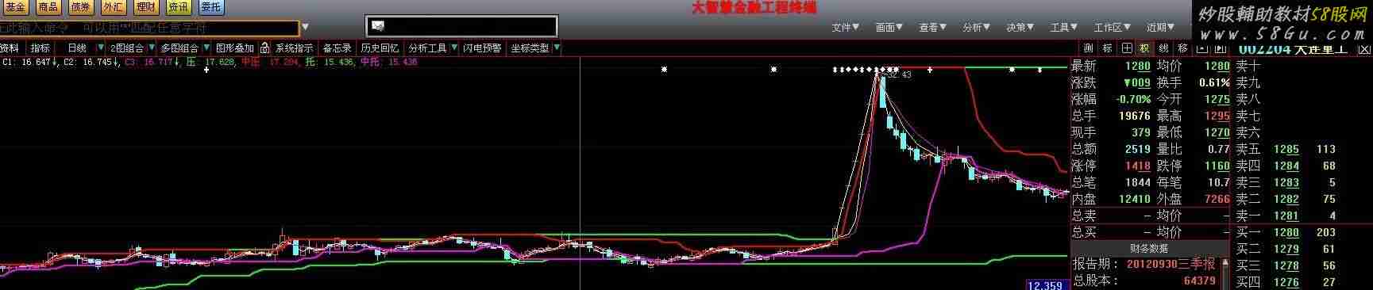Viewport: 1373px width, 290px height.
Task: Click the 移 move chart icon
Action: (1183, 48)
